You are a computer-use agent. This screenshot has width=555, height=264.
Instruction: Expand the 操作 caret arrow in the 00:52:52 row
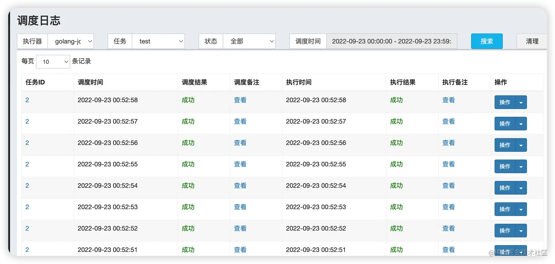click(x=521, y=231)
